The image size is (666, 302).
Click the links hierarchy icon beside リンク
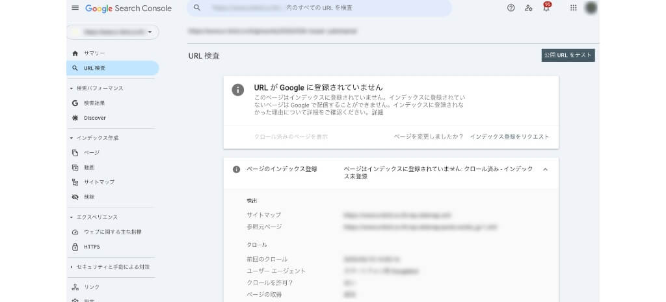point(75,287)
